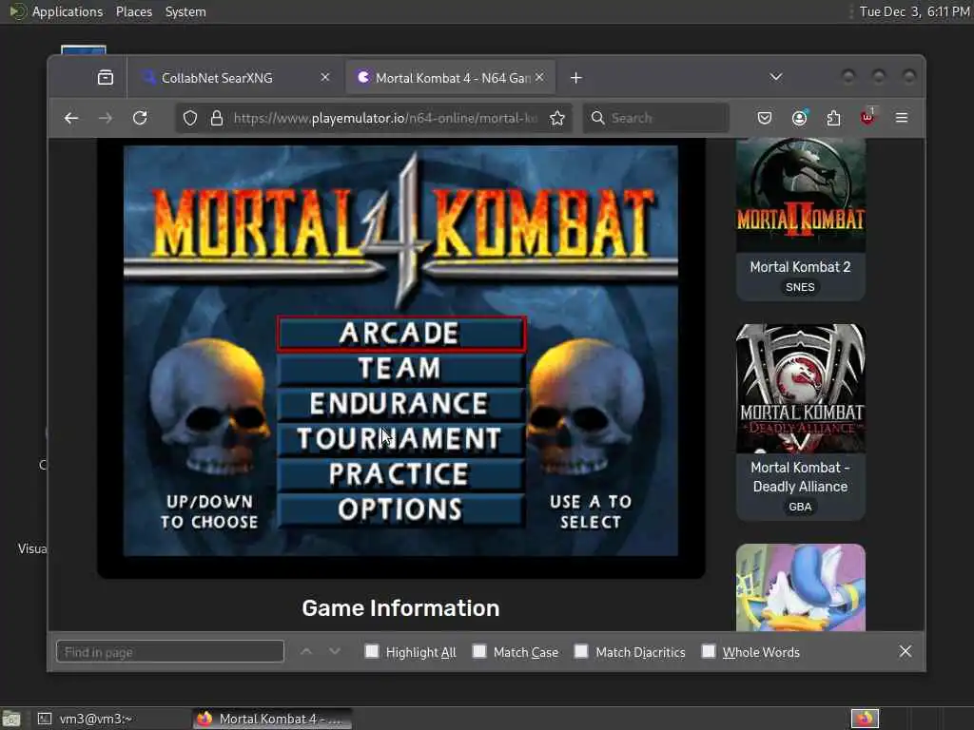Choose PRACTICE in the game menu
Screen dimensions: 974x730
click(x=401, y=474)
